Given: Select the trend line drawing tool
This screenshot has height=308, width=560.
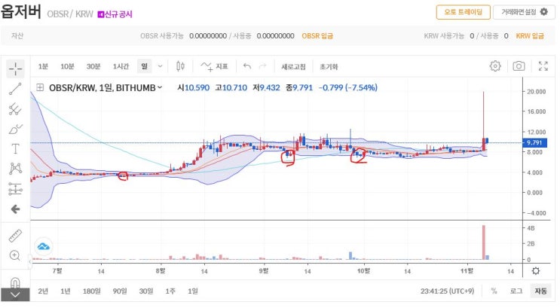Looking at the screenshot, I should (x=15, y=89).
